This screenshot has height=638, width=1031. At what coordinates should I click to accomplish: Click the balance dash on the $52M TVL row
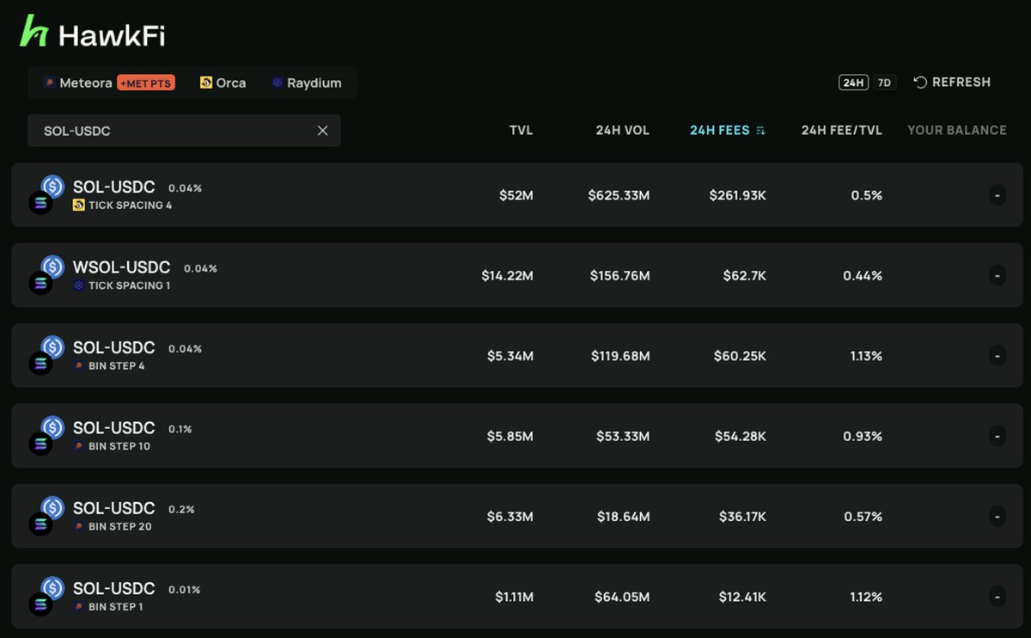point(997,195)
